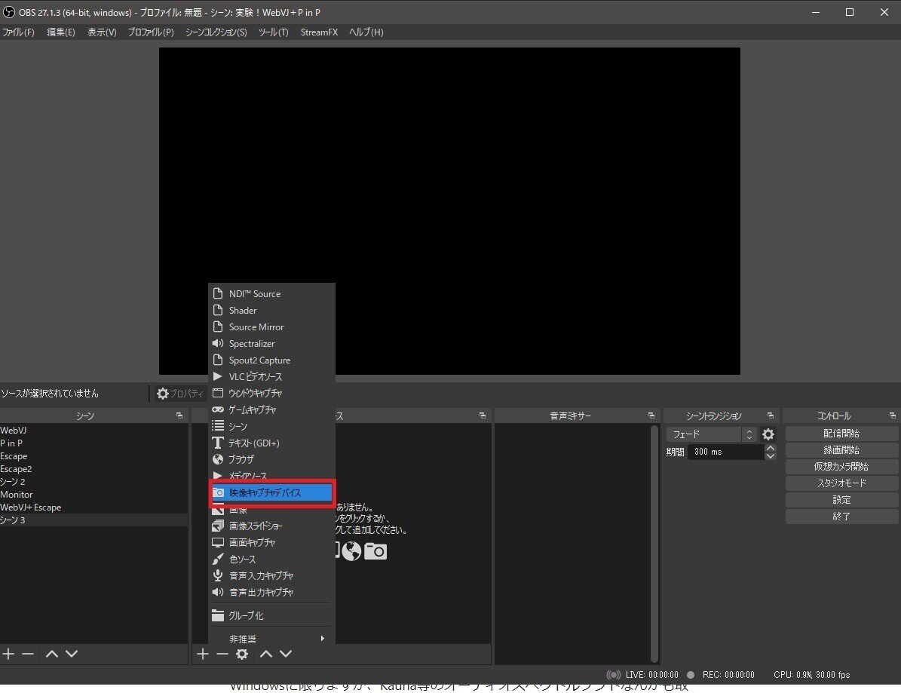Screen dimensions: 901x693
Task: Open the StreamFX menu
Action: pos(319,32)
